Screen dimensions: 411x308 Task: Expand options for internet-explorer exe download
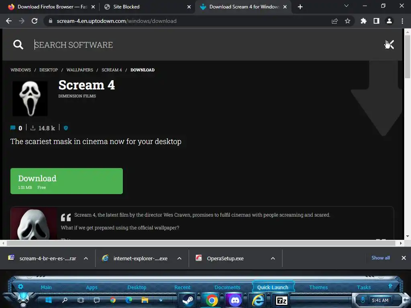click(179, 258)
